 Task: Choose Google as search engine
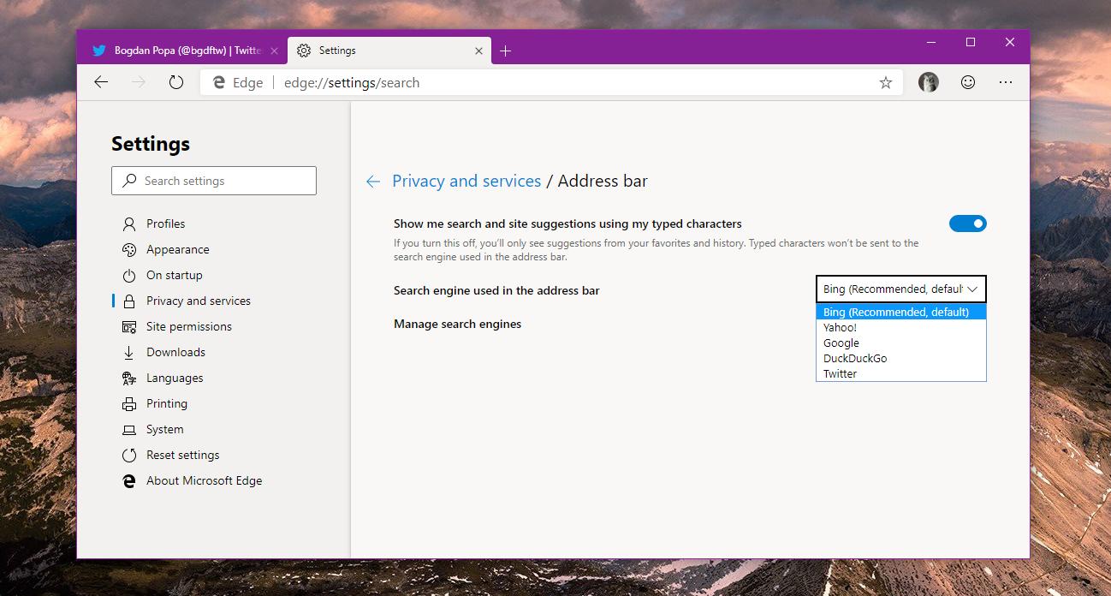(x=901, y=343)
